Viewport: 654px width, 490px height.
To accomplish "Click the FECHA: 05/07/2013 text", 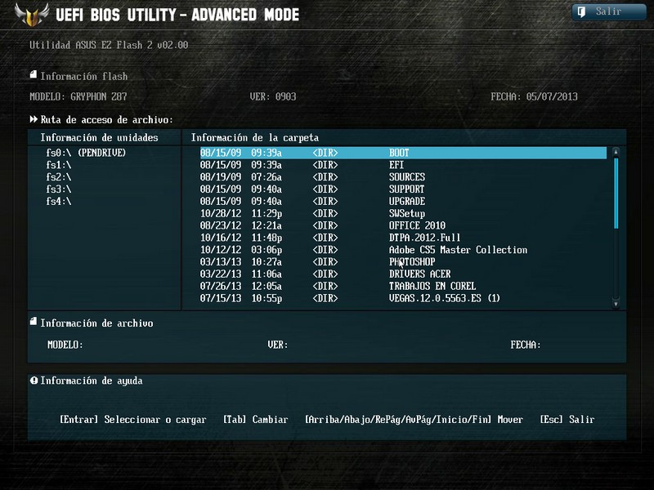I will pyautogui.click(x=534, y=96).
